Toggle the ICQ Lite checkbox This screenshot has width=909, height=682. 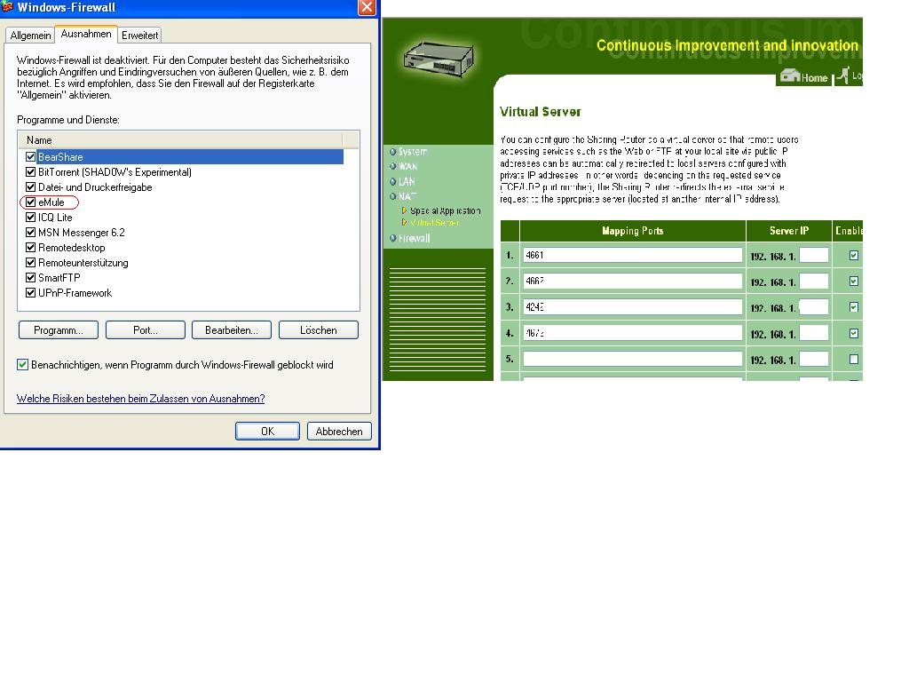pyautogui.click(x=31, y=217)
